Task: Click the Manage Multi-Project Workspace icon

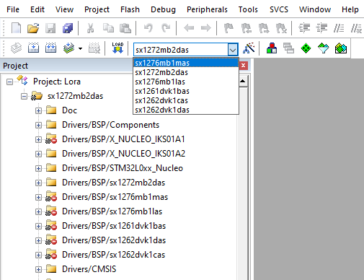Action: pyautogui.click(x=288, y=48)
